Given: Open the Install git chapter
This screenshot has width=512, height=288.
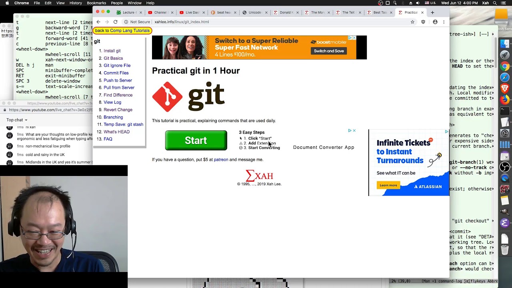Looking at the screenshot, I should tap(112, 51).
